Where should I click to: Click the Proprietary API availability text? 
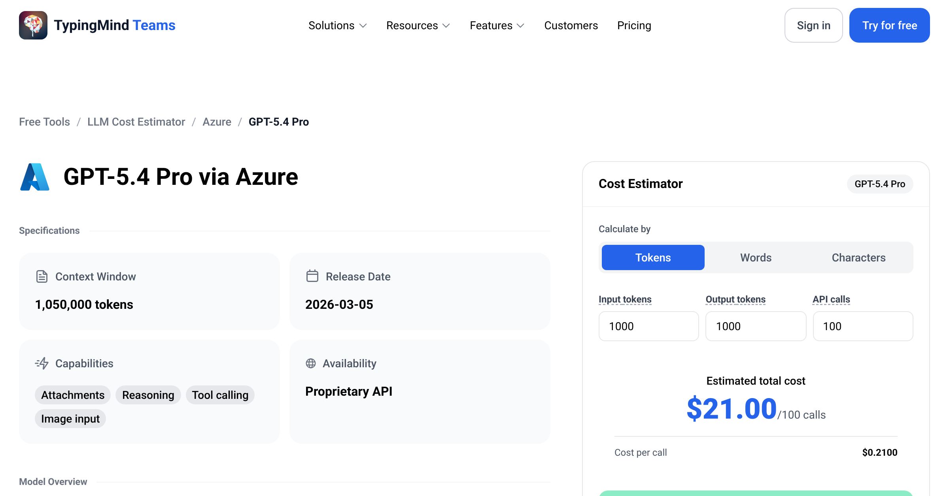point(349,391)
